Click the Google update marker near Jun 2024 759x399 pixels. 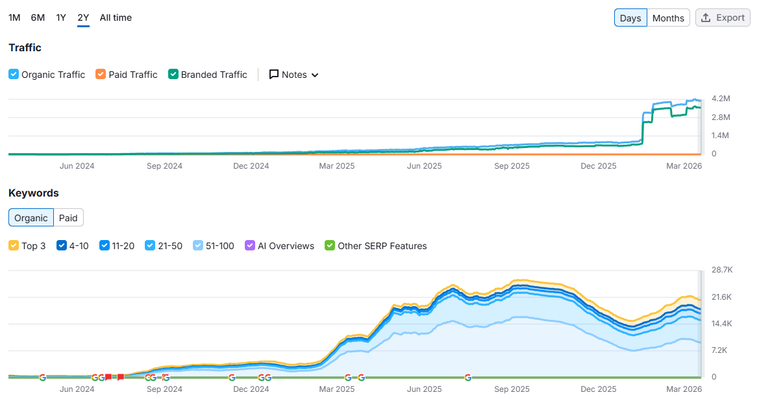43,377
